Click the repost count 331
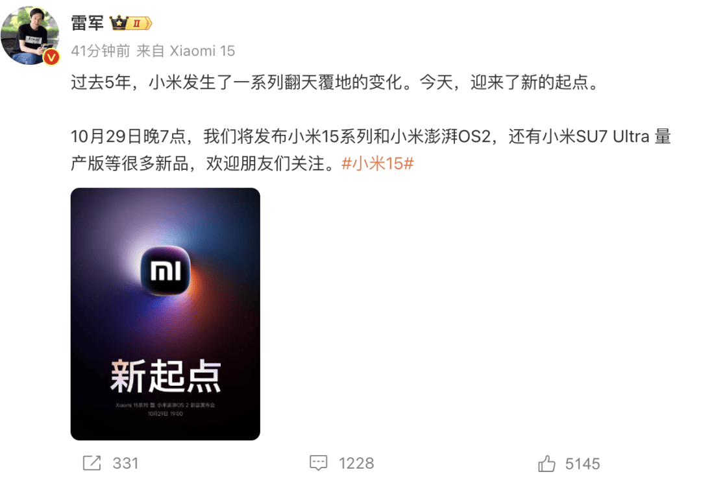 [126, 464]
